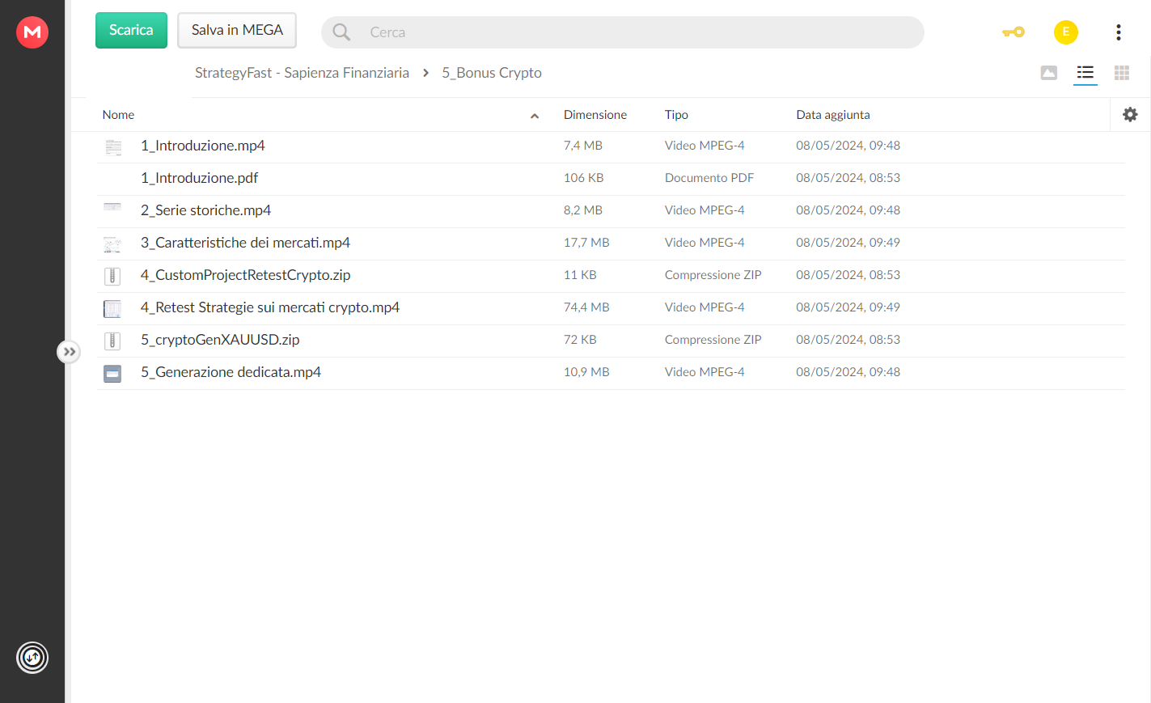
Task: Sort by Data aggiunta column header
Action: (x=833, y=115)
